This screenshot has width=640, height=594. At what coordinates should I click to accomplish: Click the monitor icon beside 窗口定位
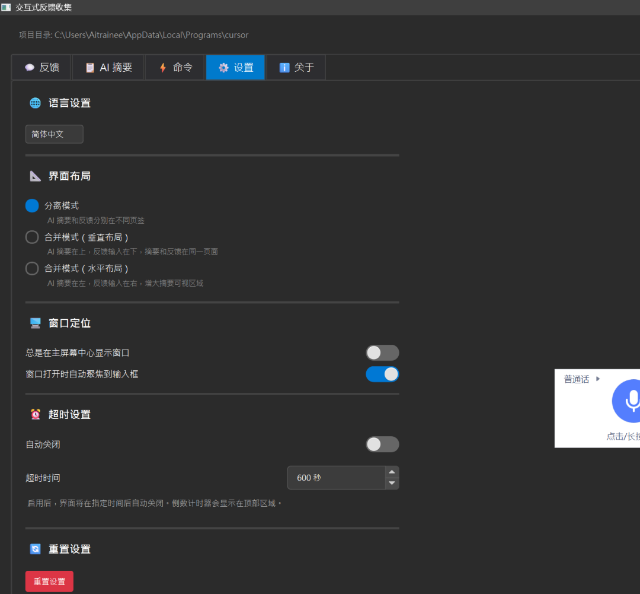pyautogui.click(x=36, y=323)
